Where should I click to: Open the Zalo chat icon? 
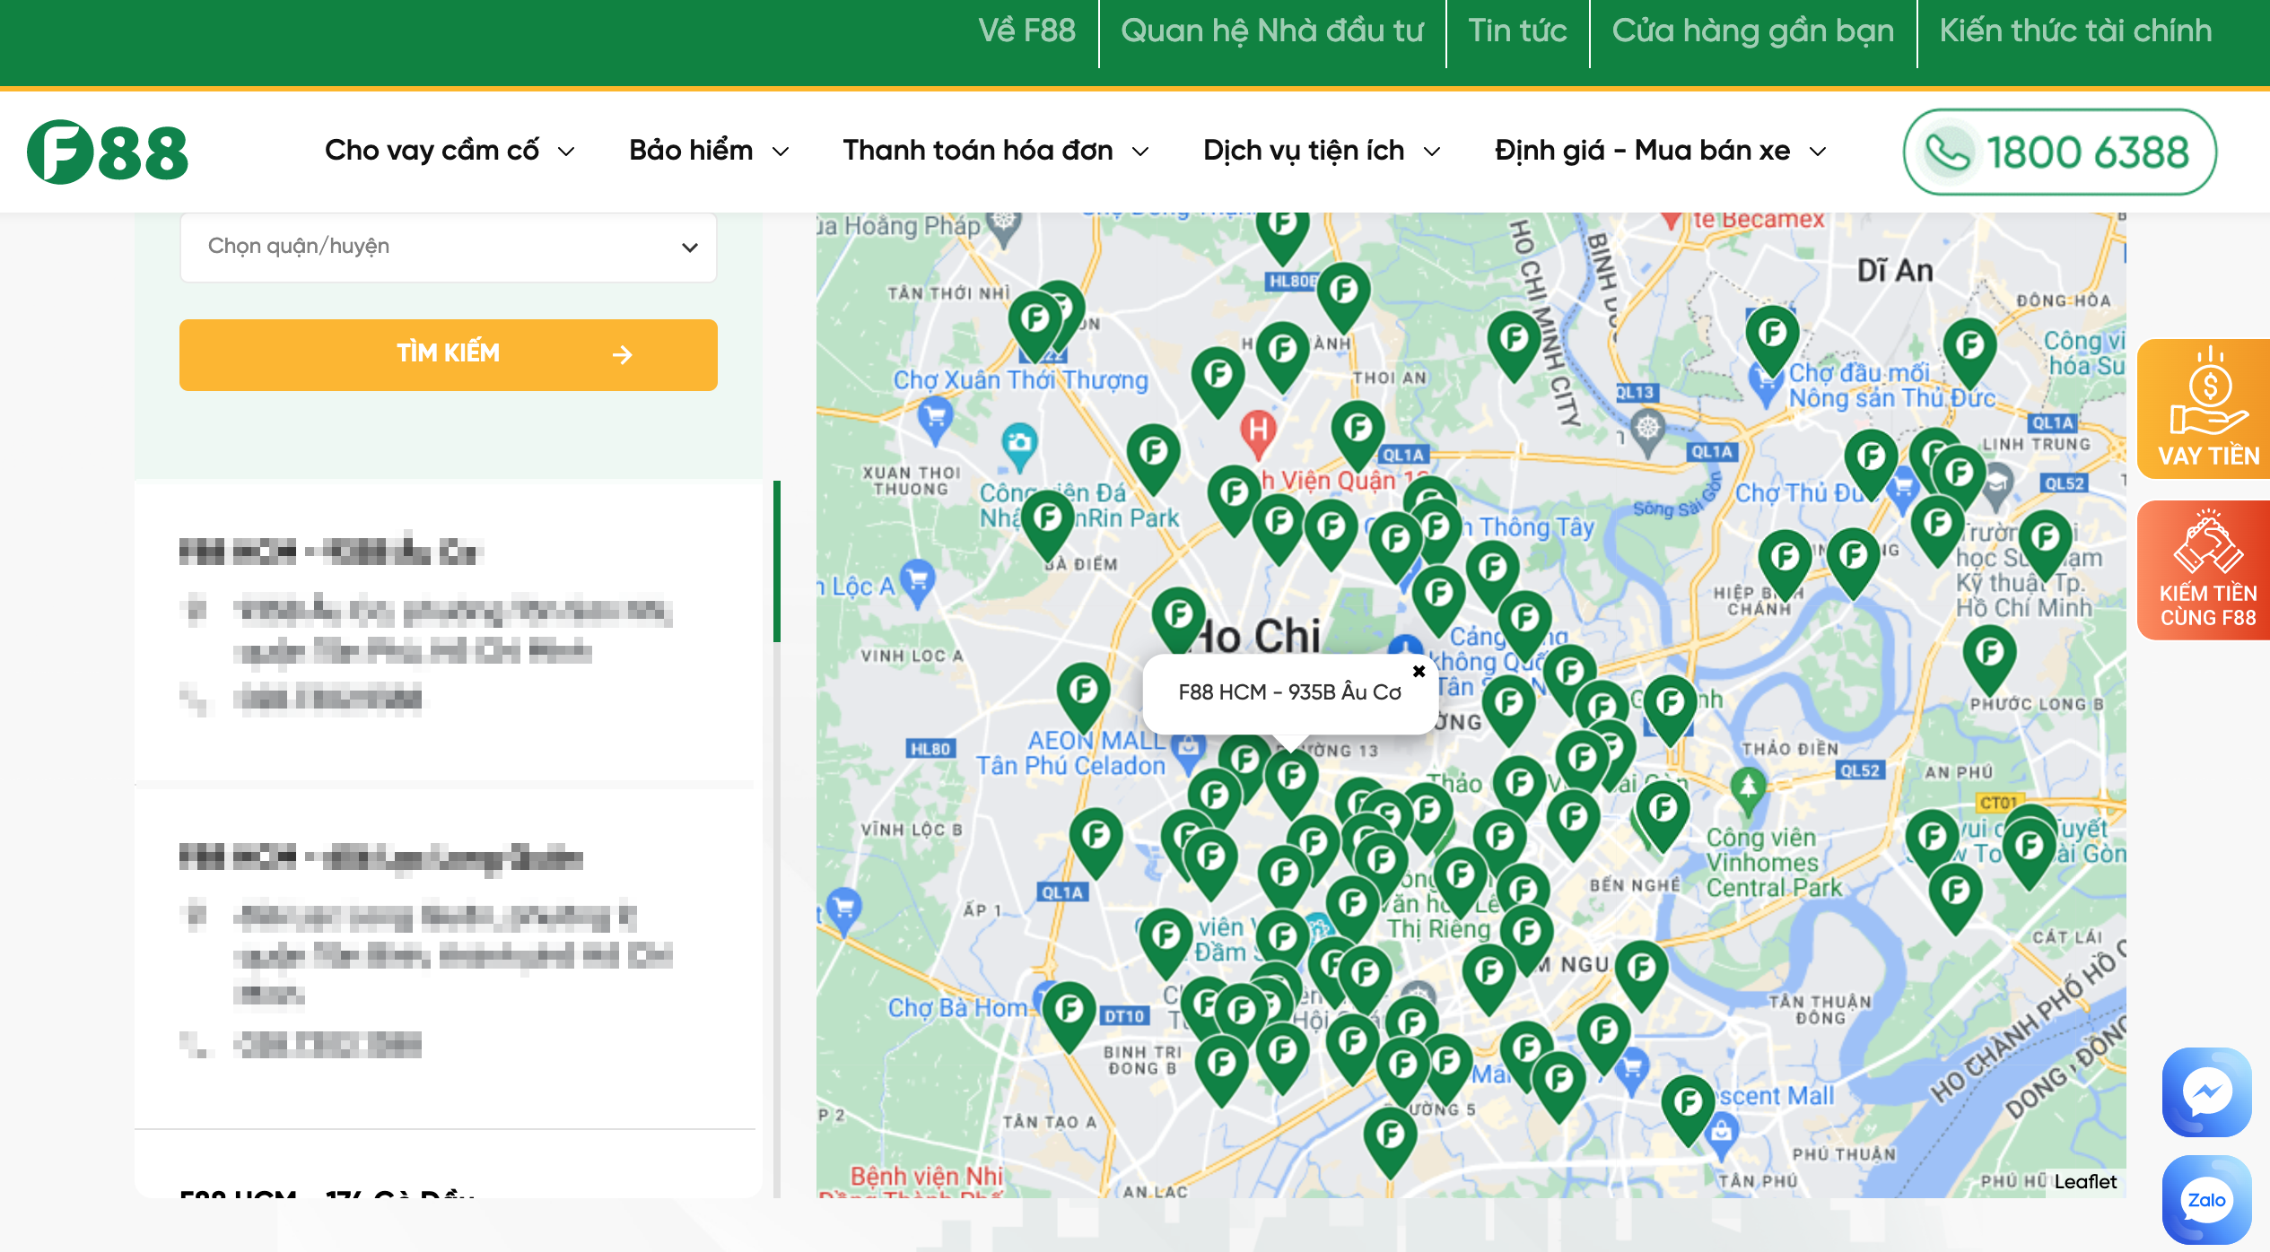[2206, 1200]
